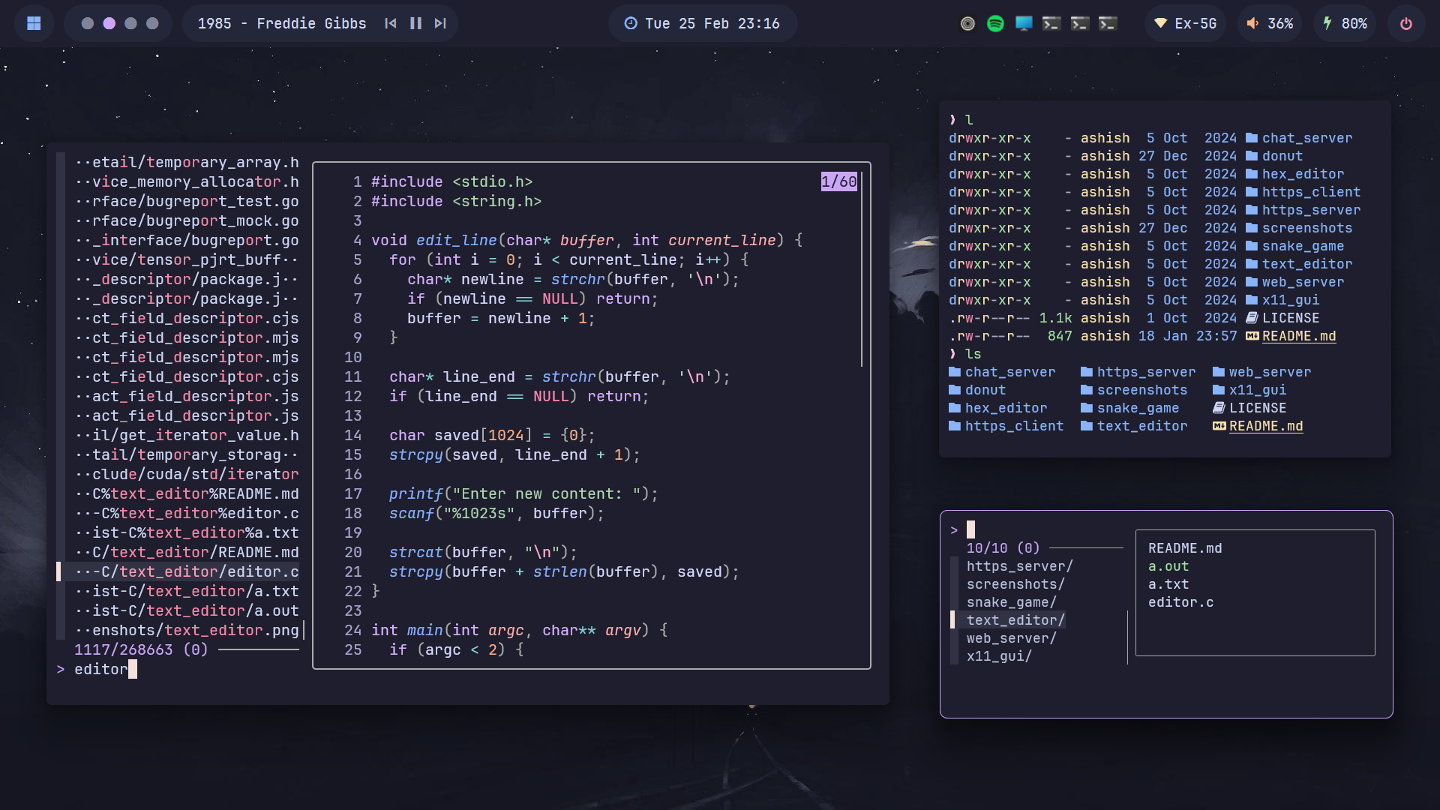This screenshot has height=810, width=1440.
Task: Switch to the active purple workspace dot
Action: pos(109,23)
